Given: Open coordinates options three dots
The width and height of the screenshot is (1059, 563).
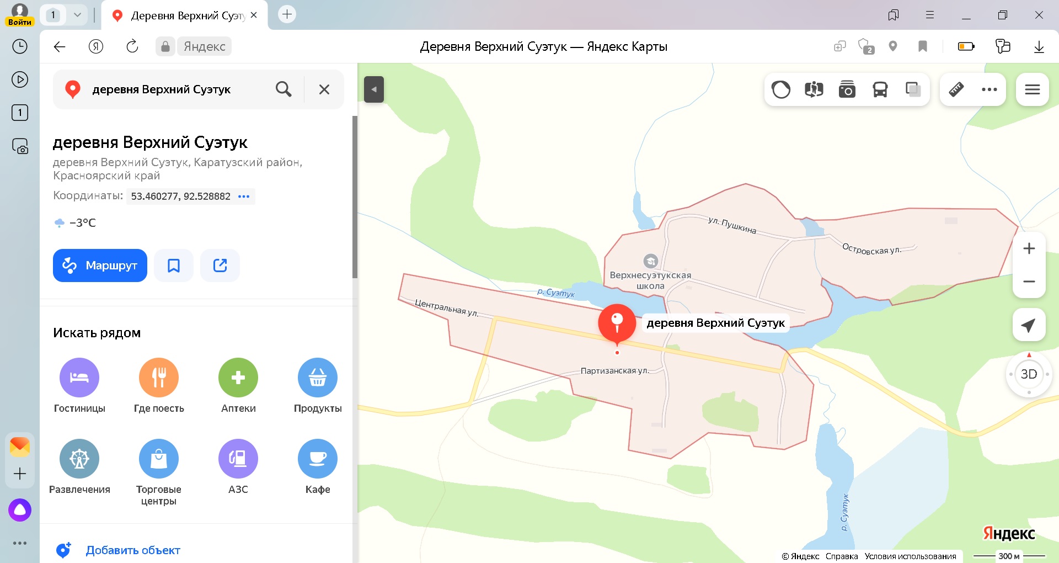Looking at the screenshot, I should pyautogui.click(x=244, y=196).
